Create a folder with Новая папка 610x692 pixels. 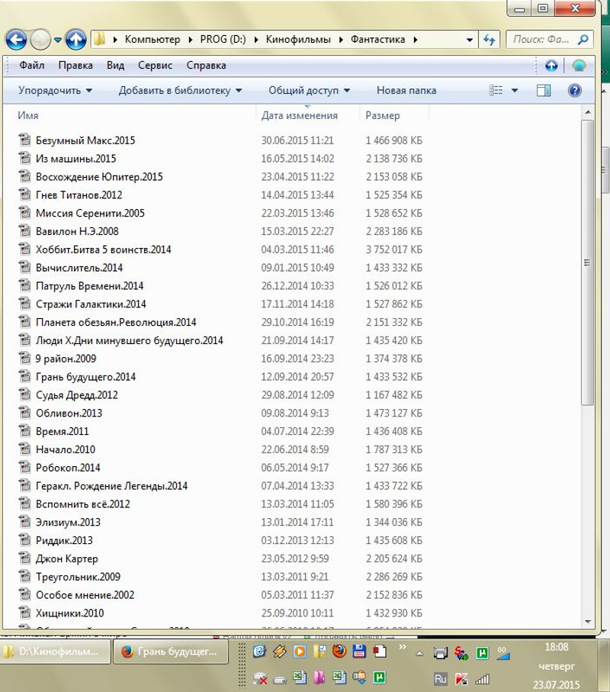coord(406,91)
